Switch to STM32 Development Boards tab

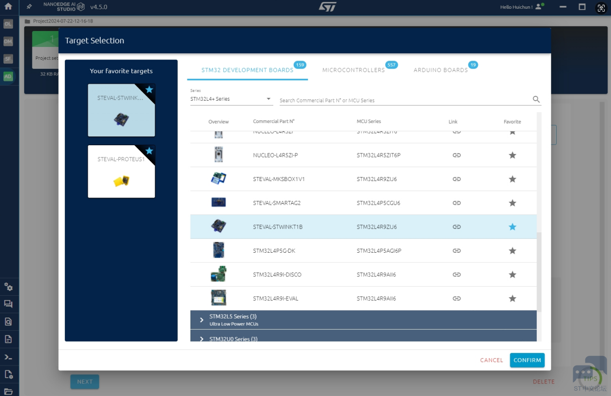[248, 70]
